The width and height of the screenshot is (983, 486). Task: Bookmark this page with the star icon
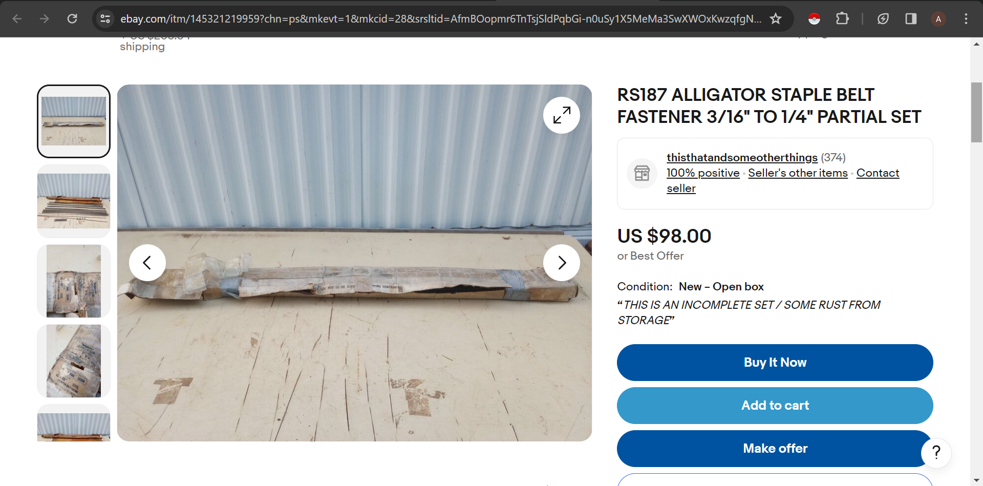(x=776, y=19)
